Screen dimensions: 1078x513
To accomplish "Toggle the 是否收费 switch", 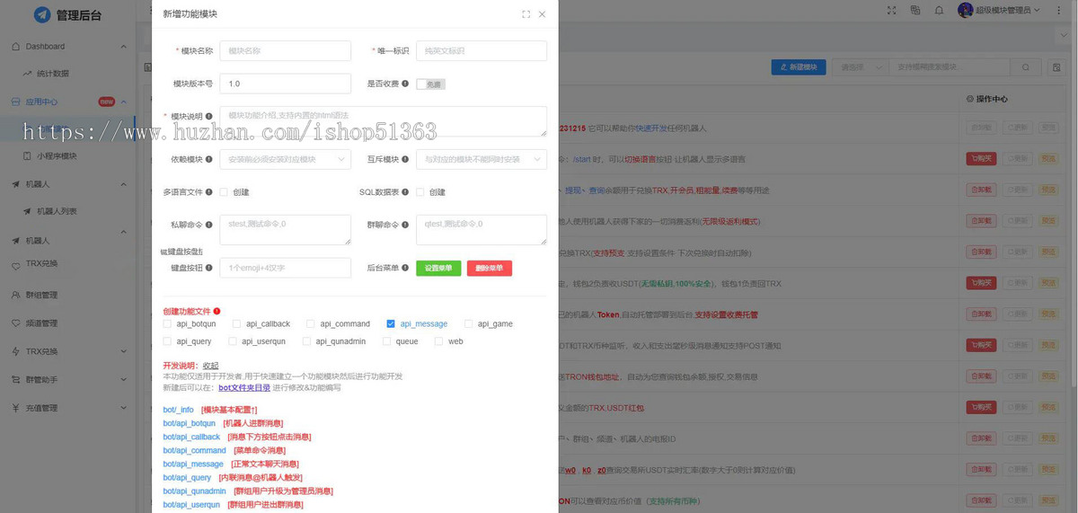I will click(430, 84).
